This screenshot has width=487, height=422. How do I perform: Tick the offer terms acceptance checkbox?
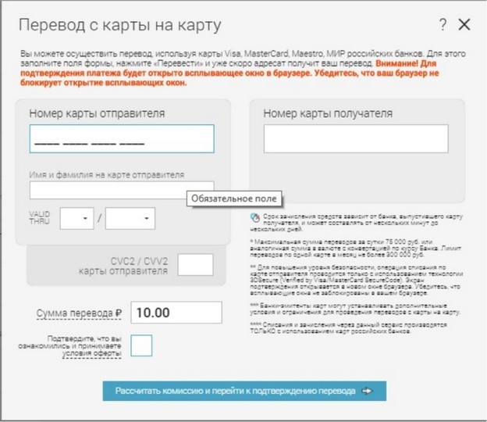pos(141,345)
